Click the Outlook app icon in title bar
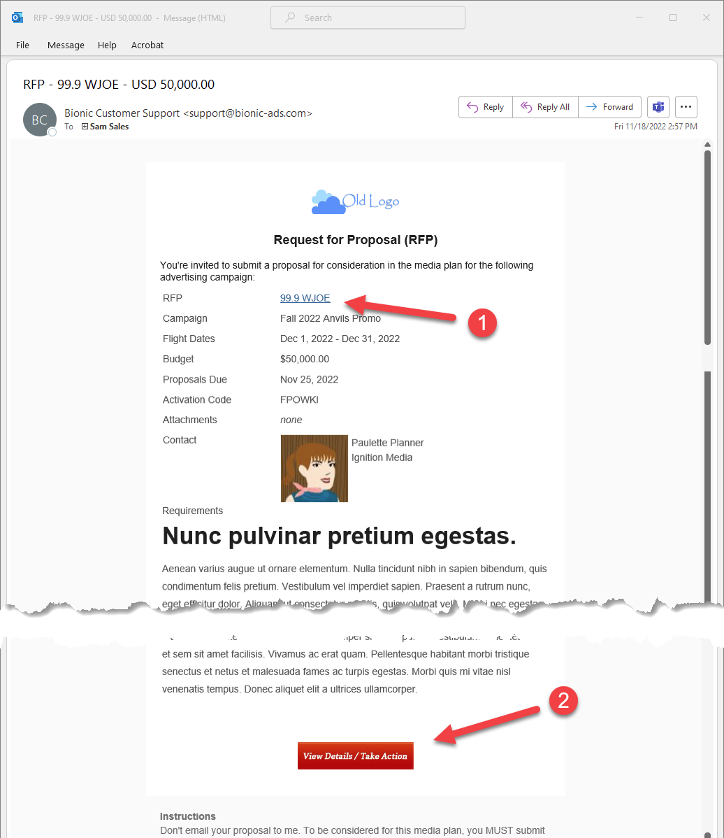The image size is (724, 838). [x=17, y=18]
